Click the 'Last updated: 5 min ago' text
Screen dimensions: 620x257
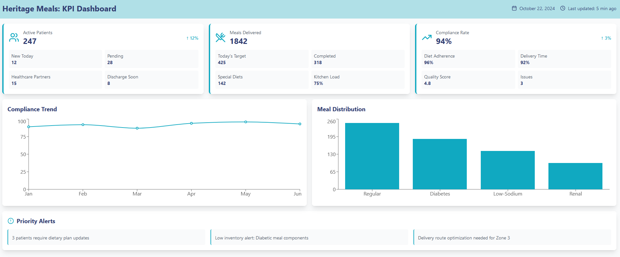coord(592,8)
